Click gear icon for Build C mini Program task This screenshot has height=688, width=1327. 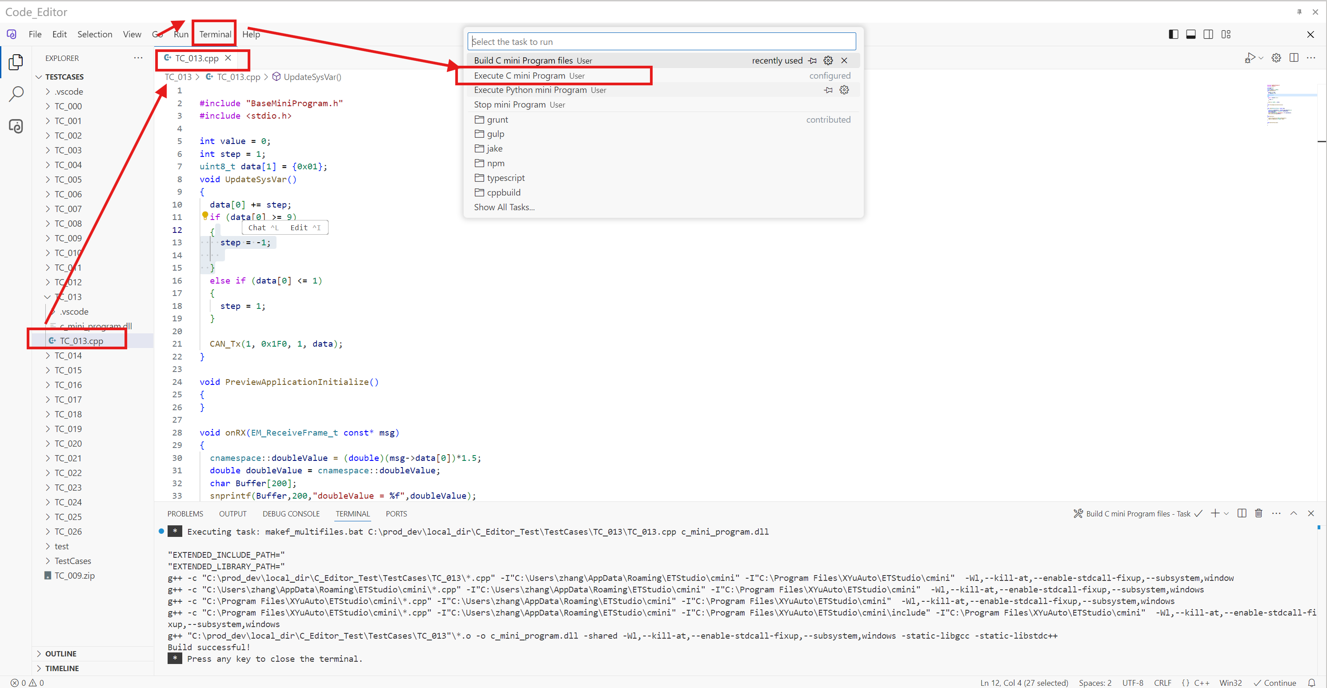tap(828, 60)
